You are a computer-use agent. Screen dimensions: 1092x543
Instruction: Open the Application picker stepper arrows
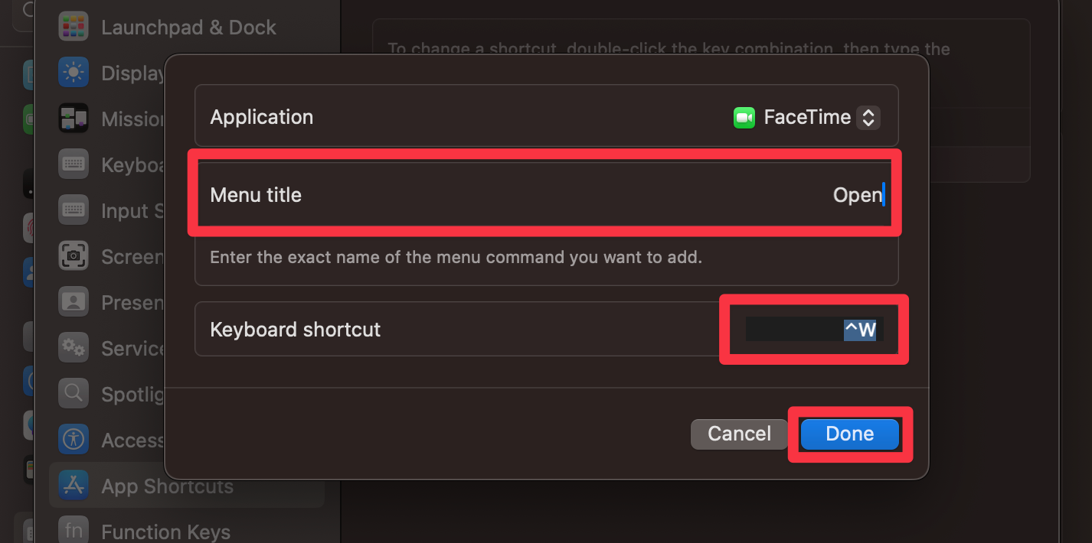pyautogui.click(x=869, y=117)
